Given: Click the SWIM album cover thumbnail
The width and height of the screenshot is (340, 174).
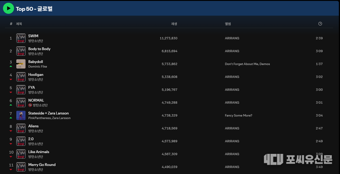Looking at the screenshot, I should click(21, 38).
